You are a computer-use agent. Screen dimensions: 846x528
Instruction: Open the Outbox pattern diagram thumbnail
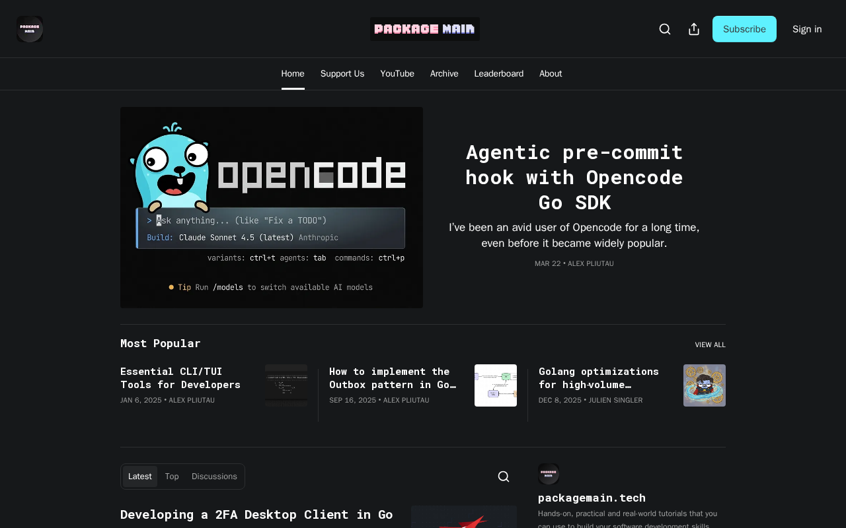[496, 385]
